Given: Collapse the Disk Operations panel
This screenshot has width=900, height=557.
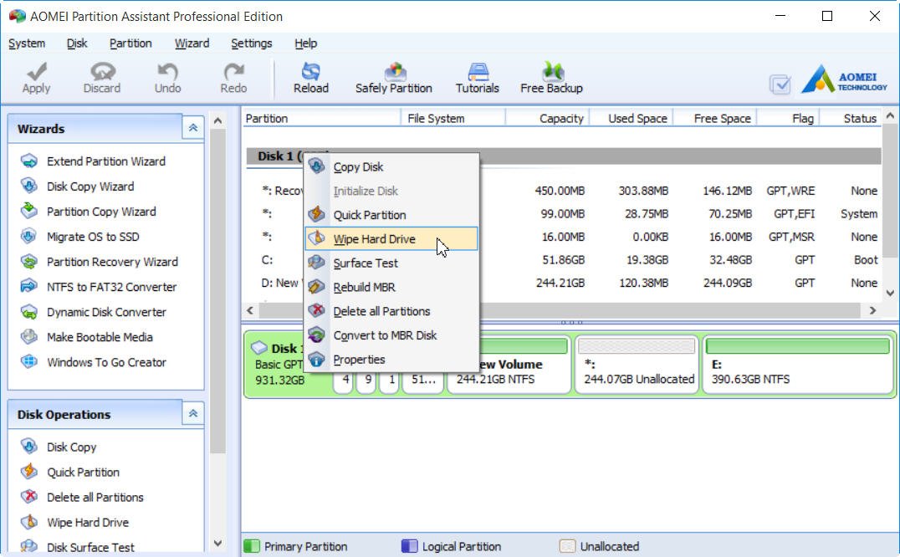Looking at the screenshot, I should coord(193,413).
